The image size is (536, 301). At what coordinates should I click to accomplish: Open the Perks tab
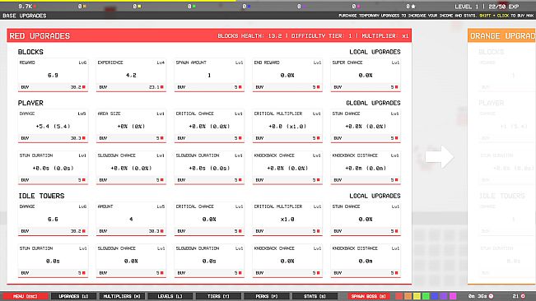click(x=267, y=296)
